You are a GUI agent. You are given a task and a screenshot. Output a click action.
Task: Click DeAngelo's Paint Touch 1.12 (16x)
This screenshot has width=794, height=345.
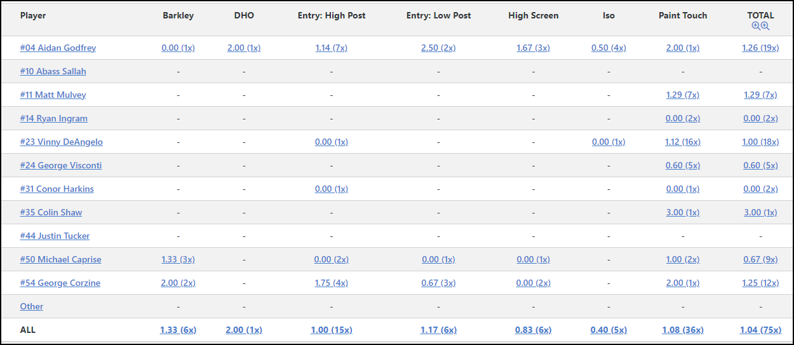(x=683, y=142)
